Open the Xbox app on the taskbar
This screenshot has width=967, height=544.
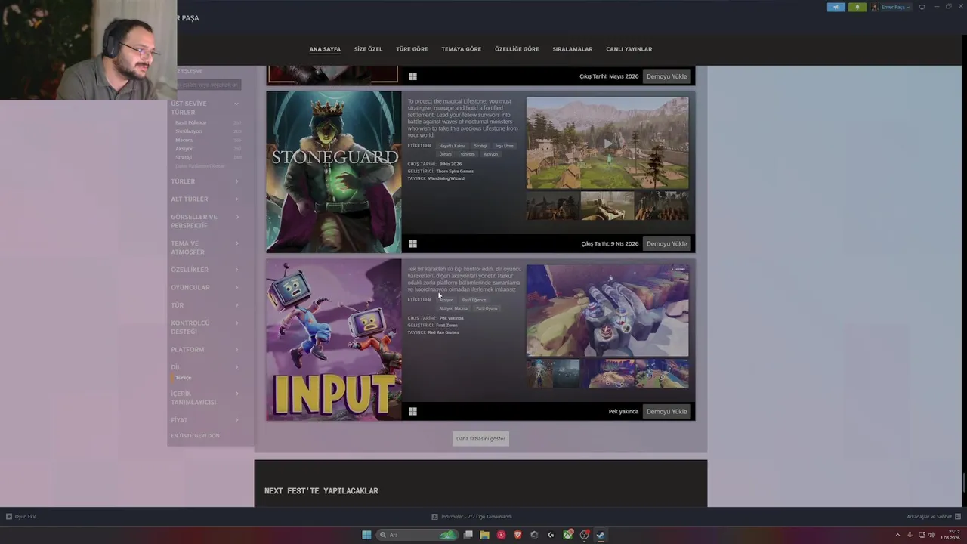point(567,535)
